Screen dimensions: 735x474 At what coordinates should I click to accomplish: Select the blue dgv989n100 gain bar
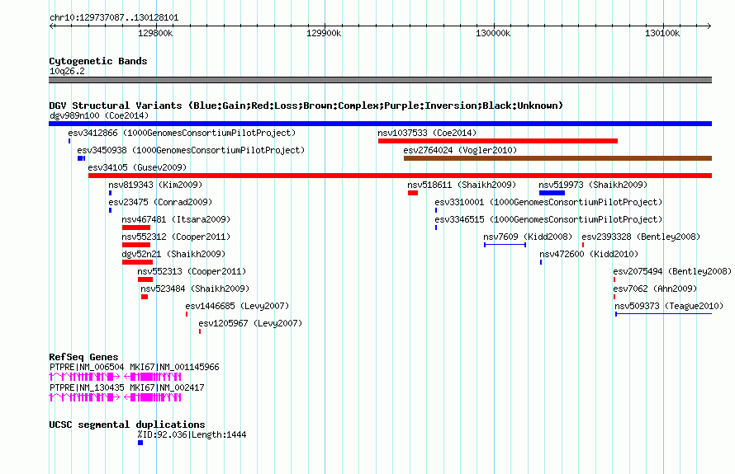click(380, 124)
